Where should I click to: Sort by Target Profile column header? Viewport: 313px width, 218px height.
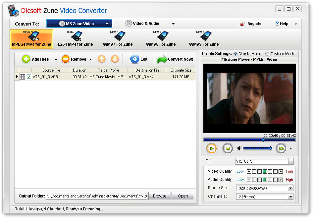click(x=108, y=70)
